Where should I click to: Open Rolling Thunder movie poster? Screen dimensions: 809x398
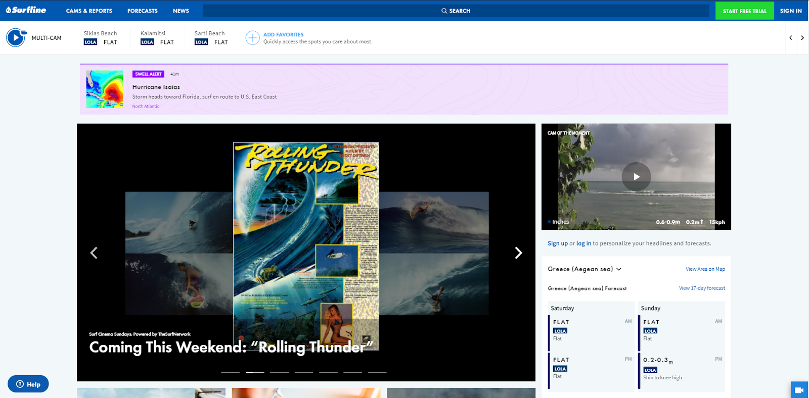(x=306, y=246)
